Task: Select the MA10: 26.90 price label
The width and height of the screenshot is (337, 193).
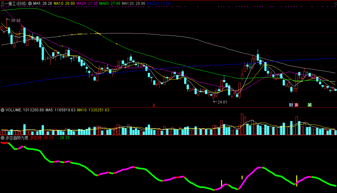Action: coord(64,3)
